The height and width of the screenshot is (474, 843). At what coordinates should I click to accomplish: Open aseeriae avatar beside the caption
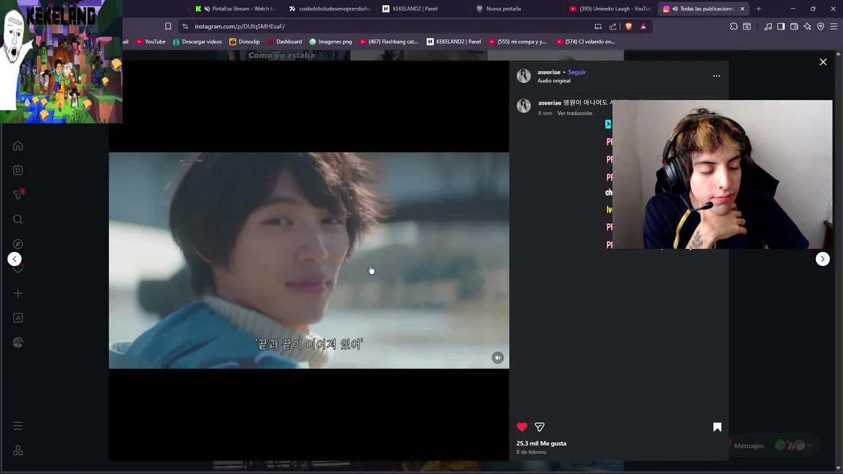(x=524, y=106)
